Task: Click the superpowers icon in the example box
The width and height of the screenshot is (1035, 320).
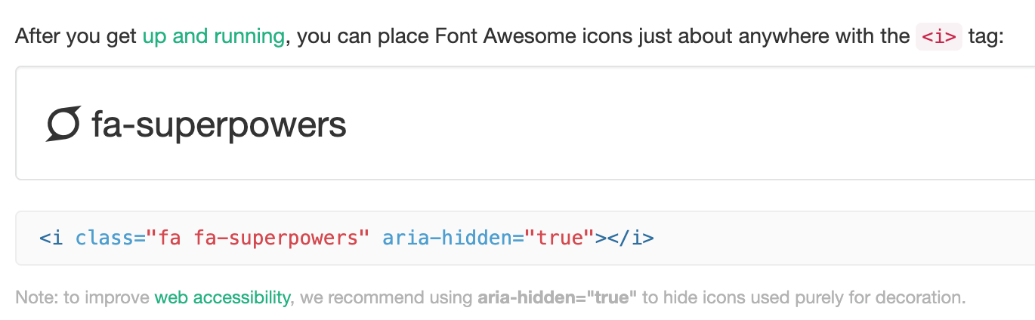Action: pos(63,124)
